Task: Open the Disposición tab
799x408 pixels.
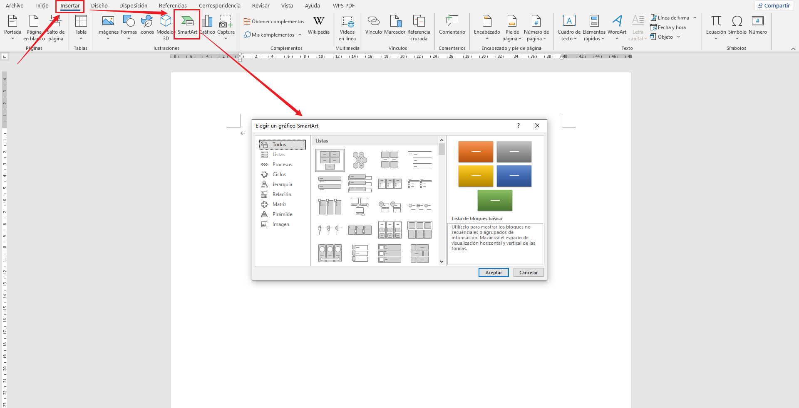Action: pyautogui.click(x=133, y=6)
